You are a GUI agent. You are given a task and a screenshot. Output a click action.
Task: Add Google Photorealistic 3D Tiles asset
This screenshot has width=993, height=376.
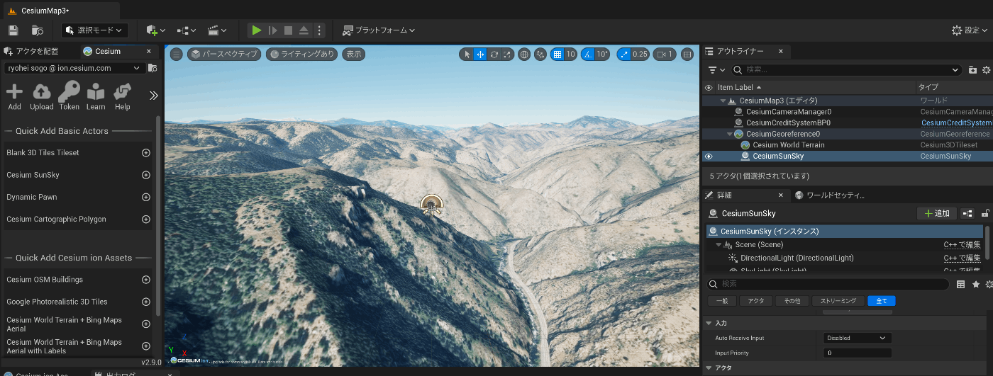coord(146,302)
